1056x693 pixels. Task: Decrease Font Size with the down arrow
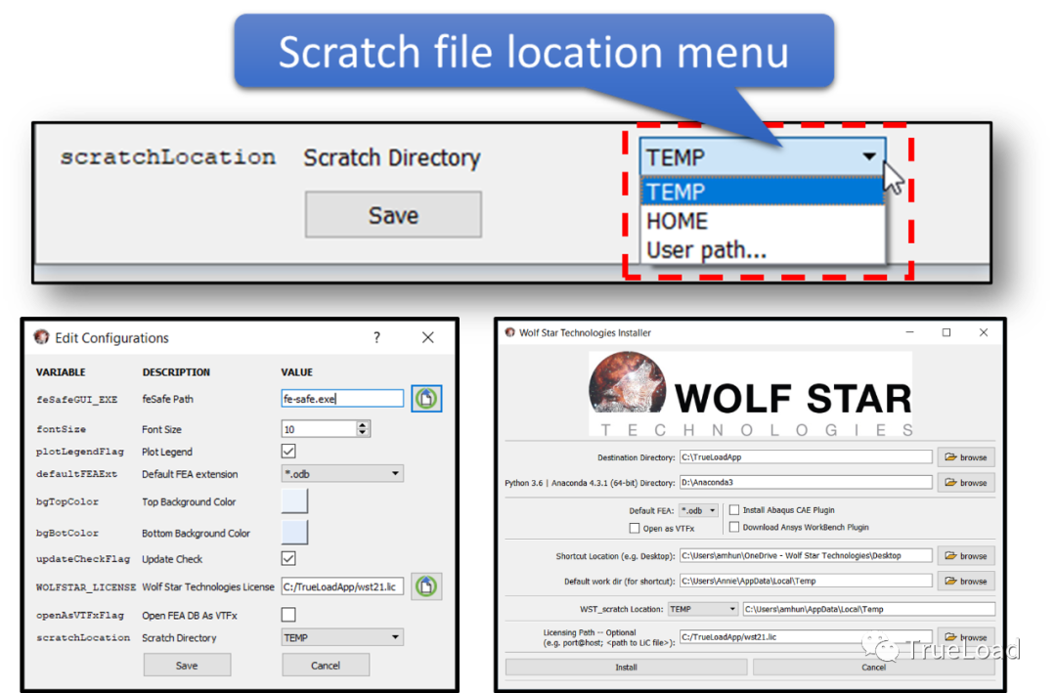coord(363,432)
